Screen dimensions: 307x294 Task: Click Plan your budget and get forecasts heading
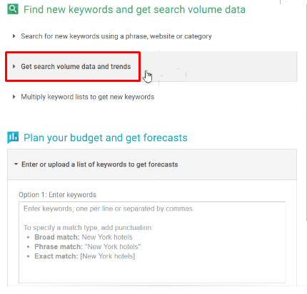(x=106, y=137)
